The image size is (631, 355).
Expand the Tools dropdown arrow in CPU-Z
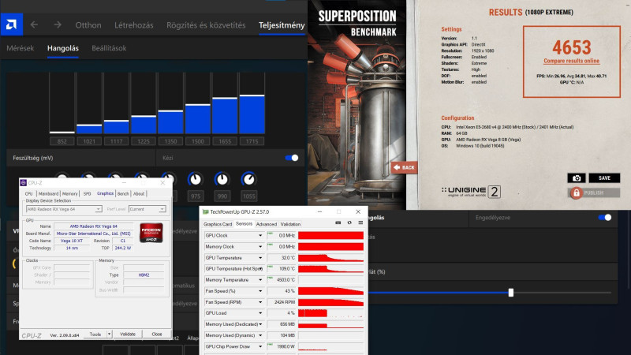pos(109,334)
